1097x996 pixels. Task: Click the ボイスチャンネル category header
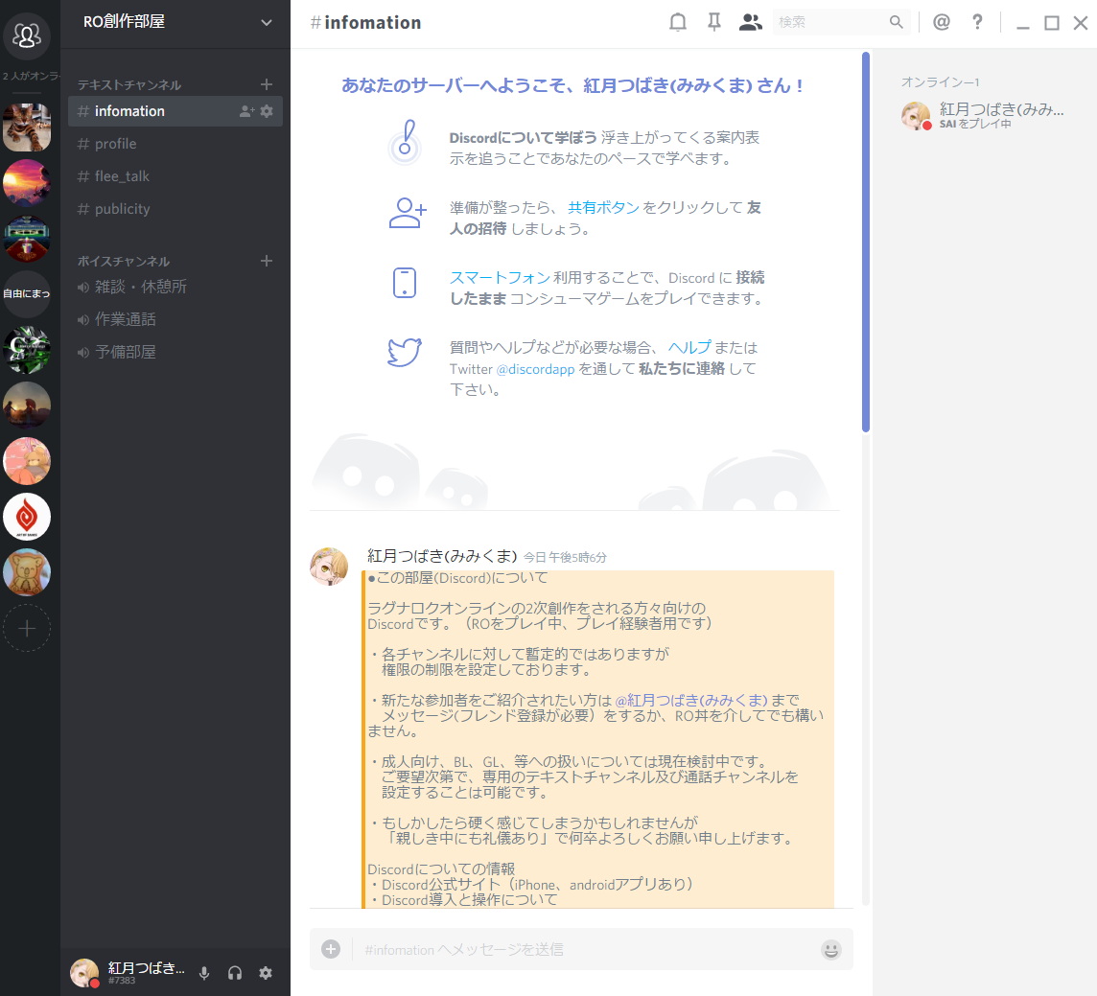click(124, 262)
